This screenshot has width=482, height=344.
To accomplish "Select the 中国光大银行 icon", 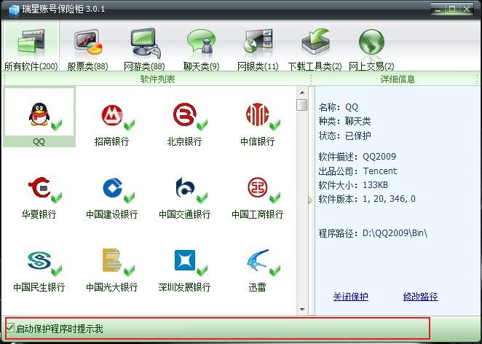I will click(x=111, y=259).
